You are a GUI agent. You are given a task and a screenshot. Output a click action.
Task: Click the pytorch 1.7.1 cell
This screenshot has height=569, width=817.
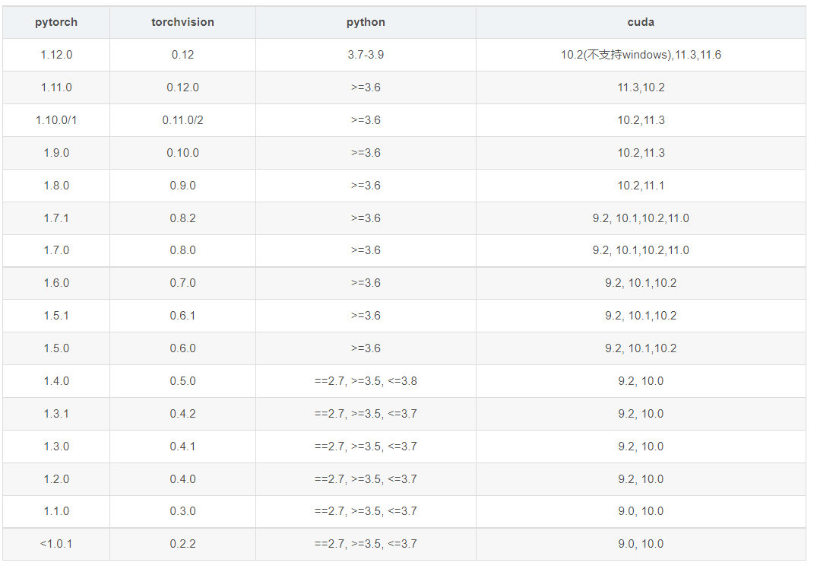coord(56,218)
